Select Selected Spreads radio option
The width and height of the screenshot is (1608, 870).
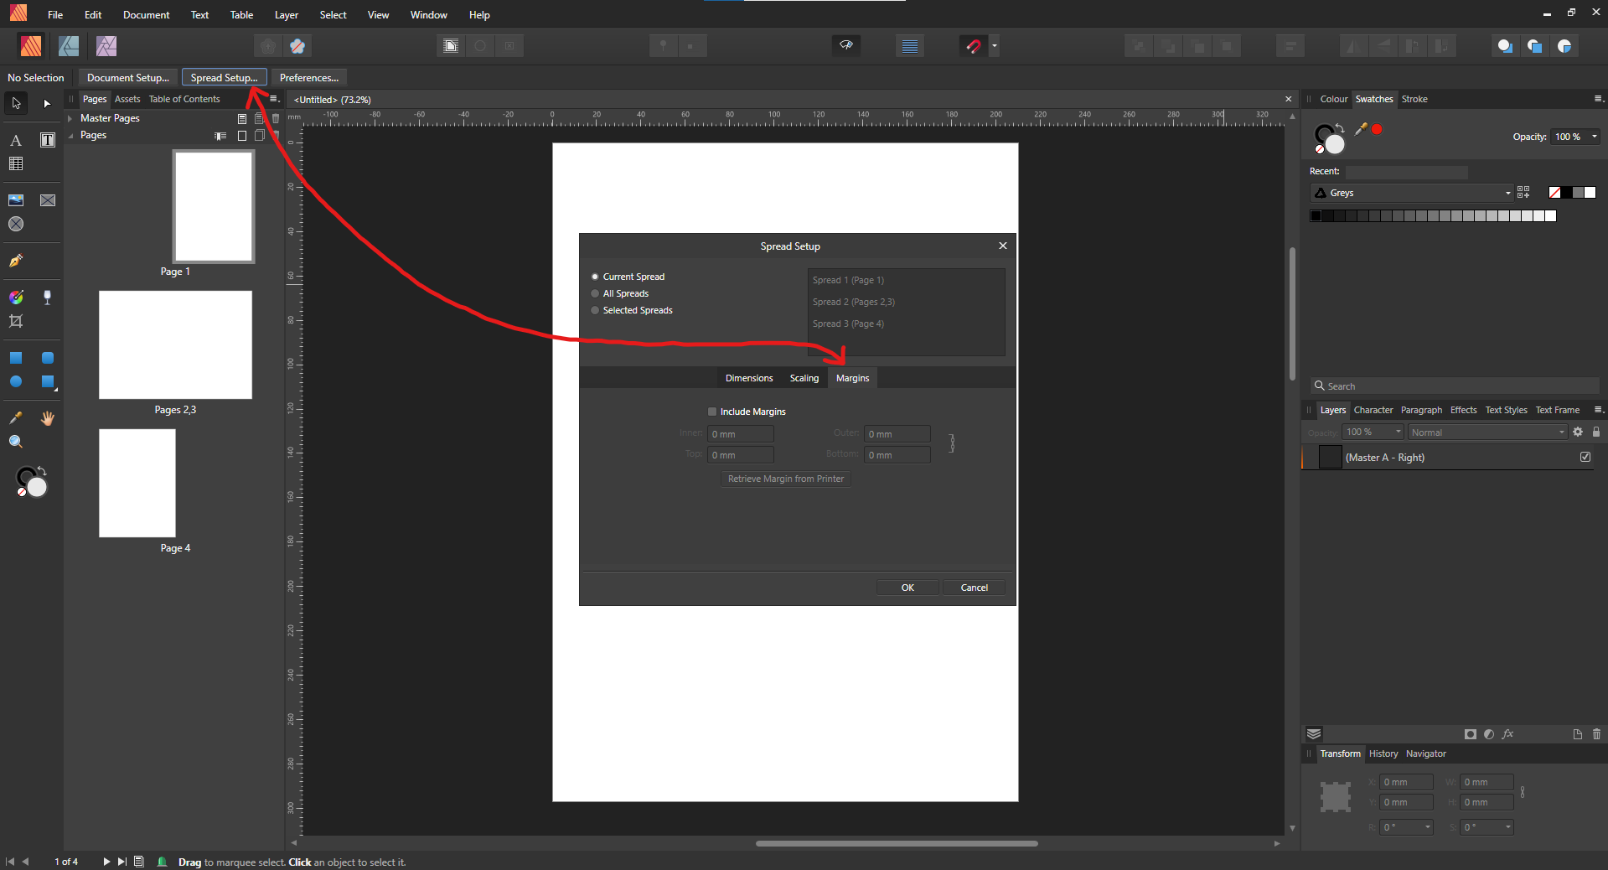(x=595, y=310)
